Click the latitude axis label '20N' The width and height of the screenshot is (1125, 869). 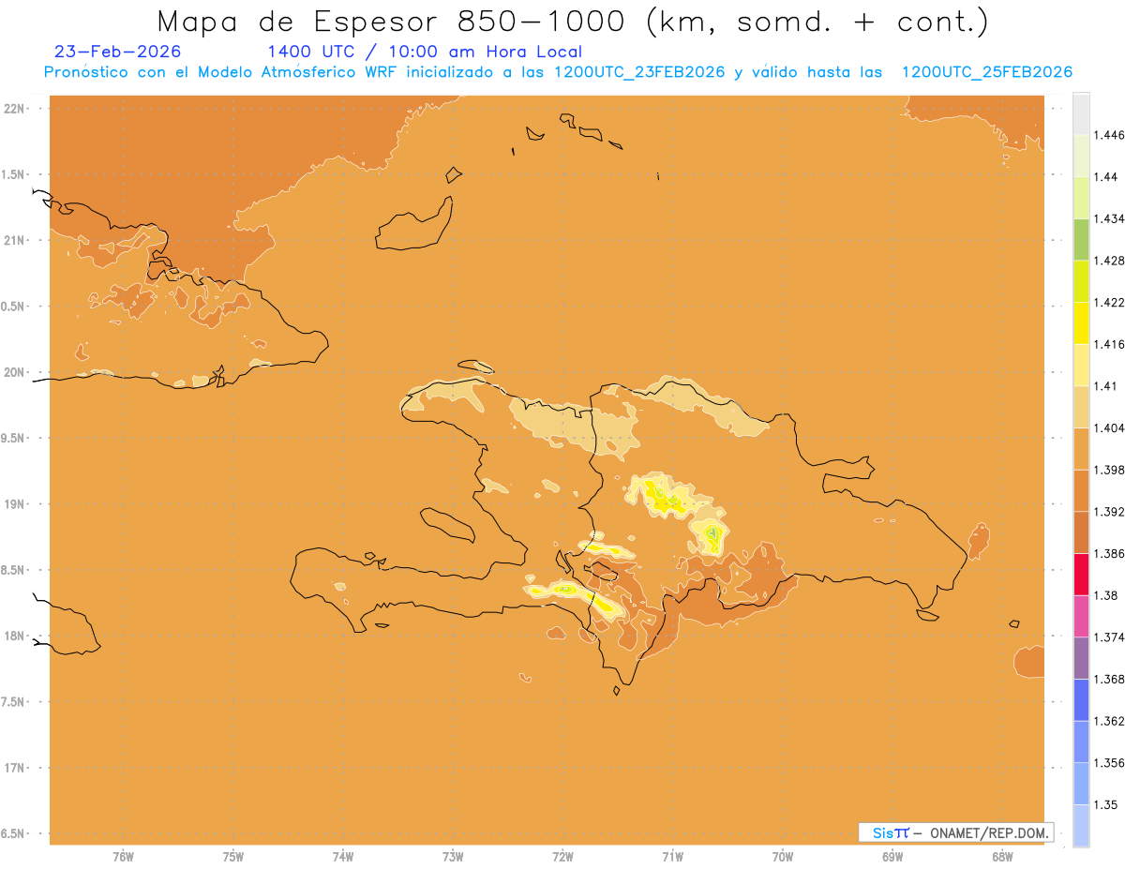click(x=14, y=372)
